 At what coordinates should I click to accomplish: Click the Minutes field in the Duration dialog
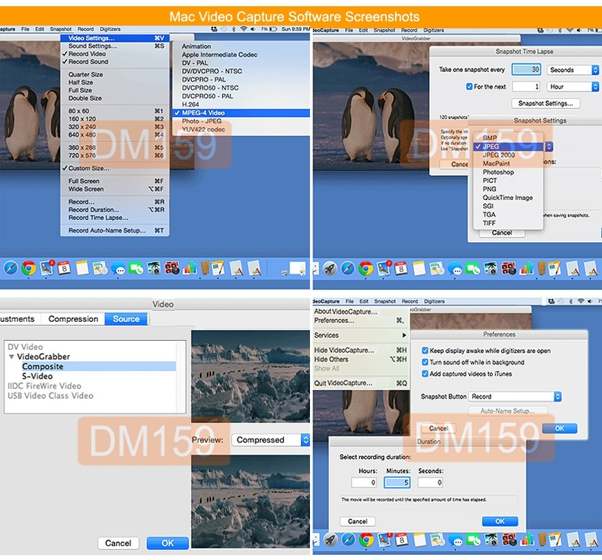[397, 482]
